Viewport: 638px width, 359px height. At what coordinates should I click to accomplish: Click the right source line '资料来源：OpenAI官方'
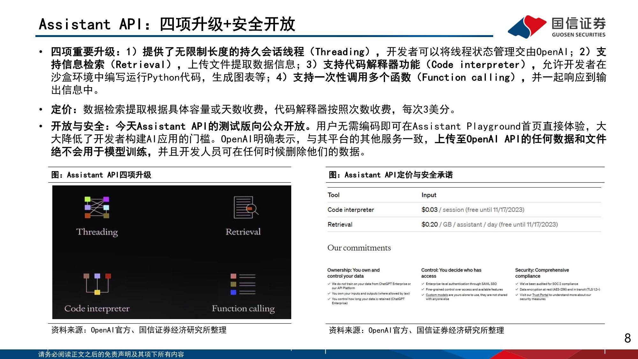pyautogui.click(x=416, y=330)
